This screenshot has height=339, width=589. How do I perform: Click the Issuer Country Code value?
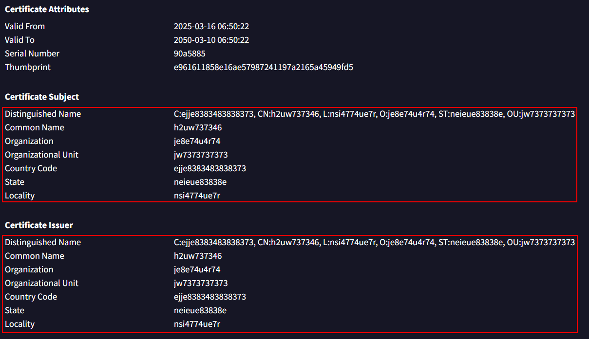[x=210, y=297]
